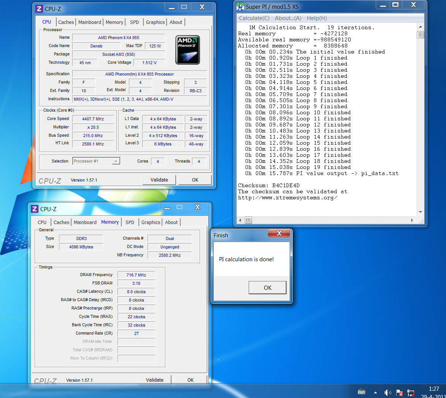
Task: Click the FSB:DRAM ratio value 3:10
Action: coord(136,284)
